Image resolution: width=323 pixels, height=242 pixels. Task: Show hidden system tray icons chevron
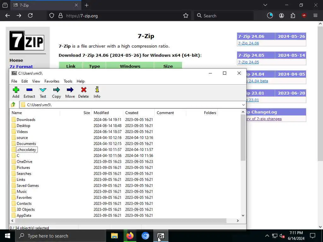pyautogui.click(x=267, y=236)
